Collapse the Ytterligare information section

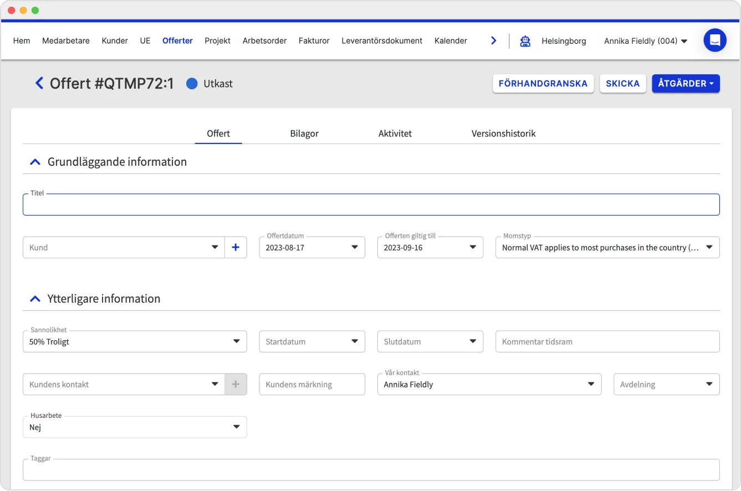pos(35,299)
